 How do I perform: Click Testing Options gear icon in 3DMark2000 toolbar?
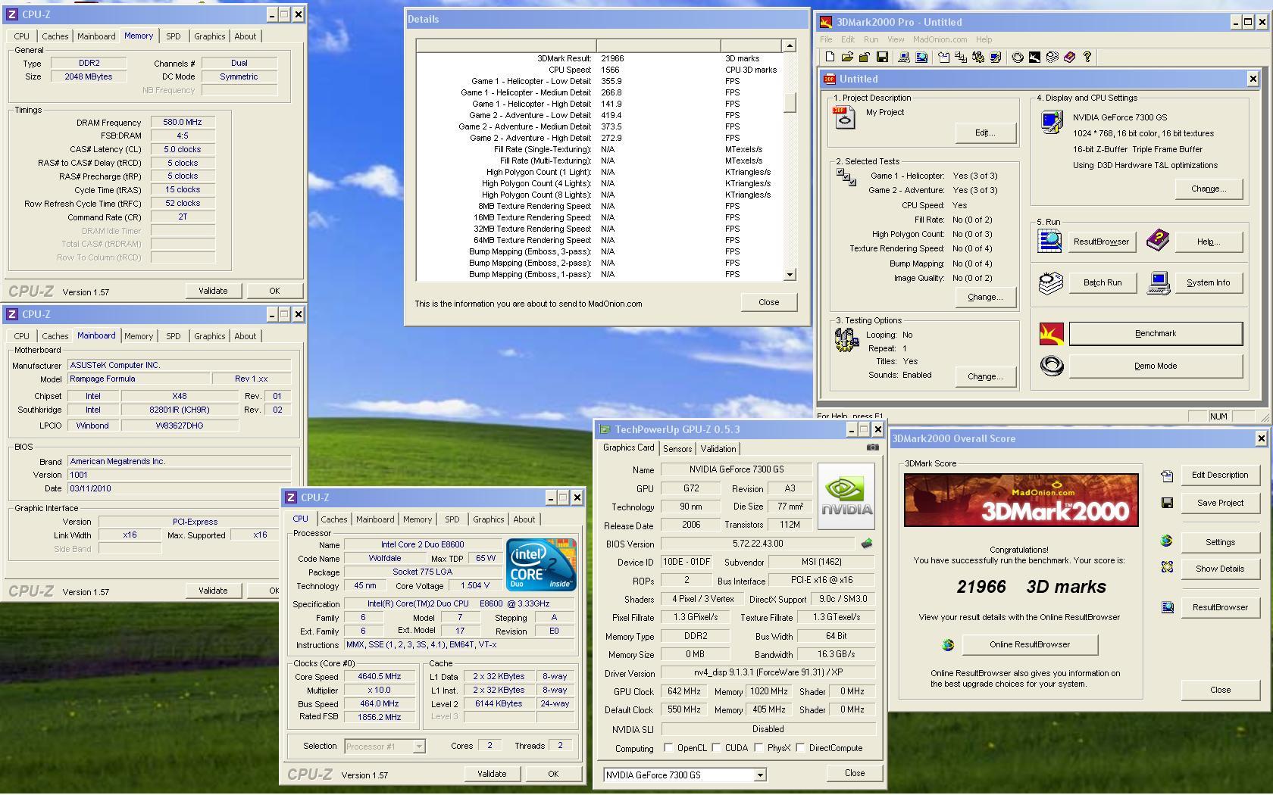(978, 57)
